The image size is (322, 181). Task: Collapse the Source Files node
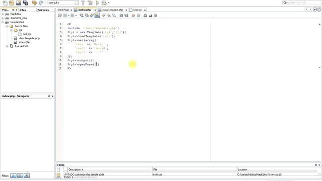[7, 26]
